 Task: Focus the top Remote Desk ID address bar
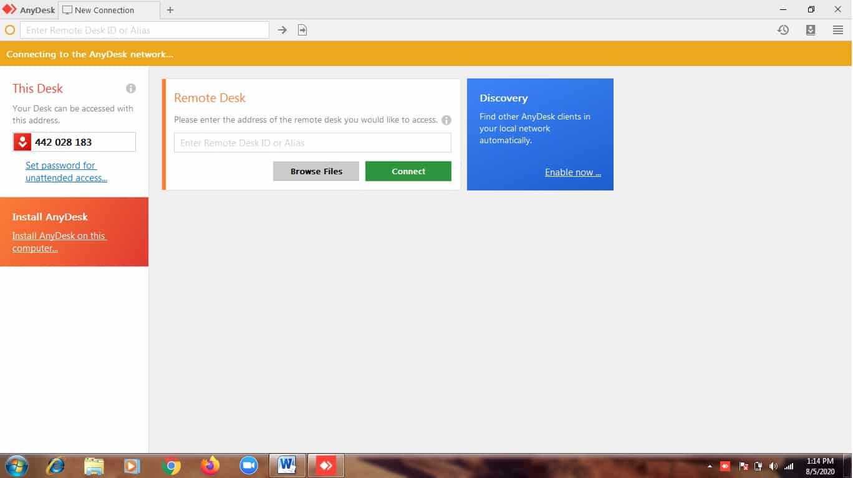coord(145,30)
